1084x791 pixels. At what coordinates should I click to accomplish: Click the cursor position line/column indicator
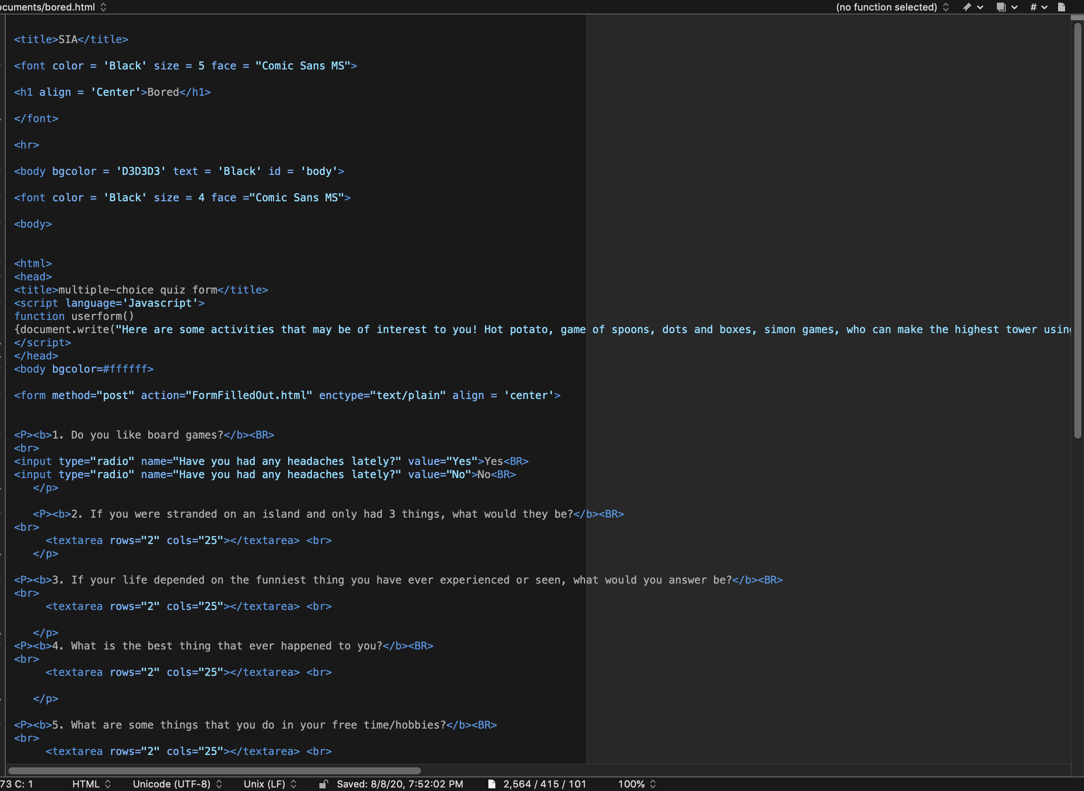(x=17, y=784)
